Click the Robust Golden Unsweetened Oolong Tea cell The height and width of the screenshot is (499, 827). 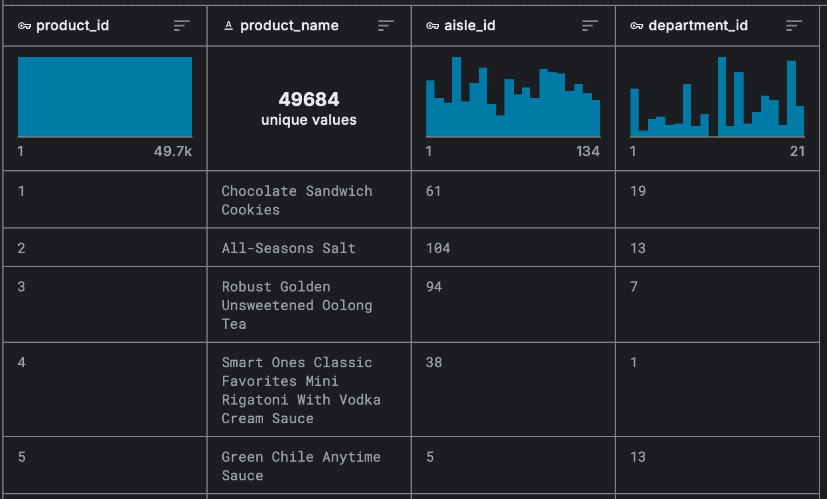click(x=296, y=305)
